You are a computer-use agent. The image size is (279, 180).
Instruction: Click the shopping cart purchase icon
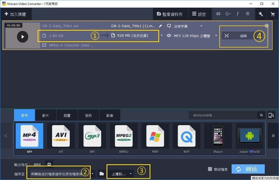272,14
